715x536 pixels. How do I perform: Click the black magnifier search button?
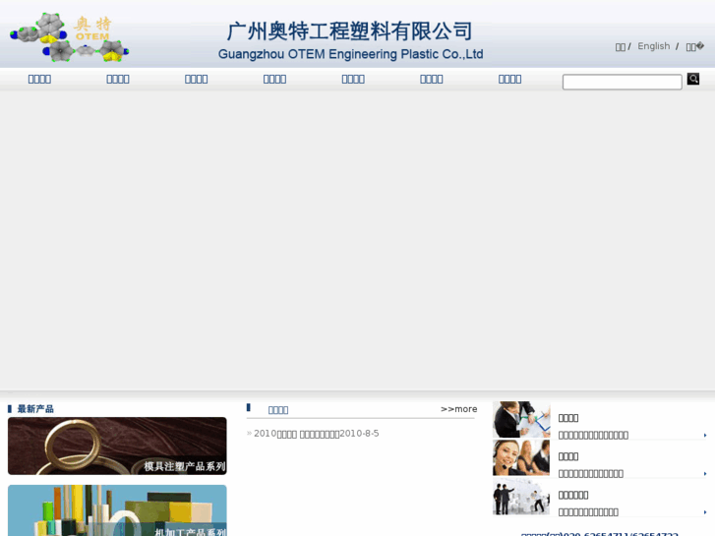693,79
